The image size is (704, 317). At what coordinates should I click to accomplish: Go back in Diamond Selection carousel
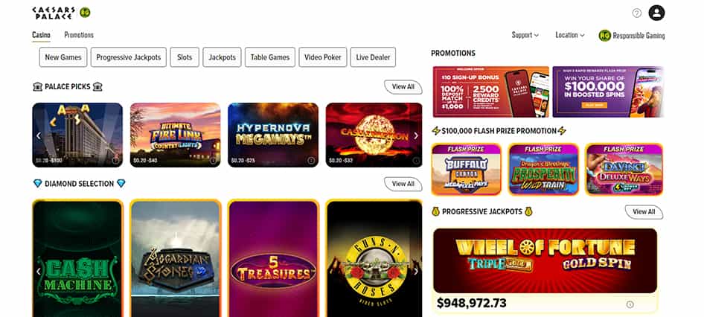tap(39, 271)
